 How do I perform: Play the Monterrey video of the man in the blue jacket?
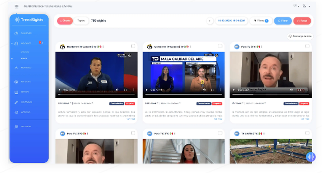coord(60,90)
